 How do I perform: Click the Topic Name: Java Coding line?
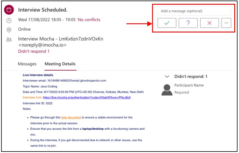tap(40, 87)
